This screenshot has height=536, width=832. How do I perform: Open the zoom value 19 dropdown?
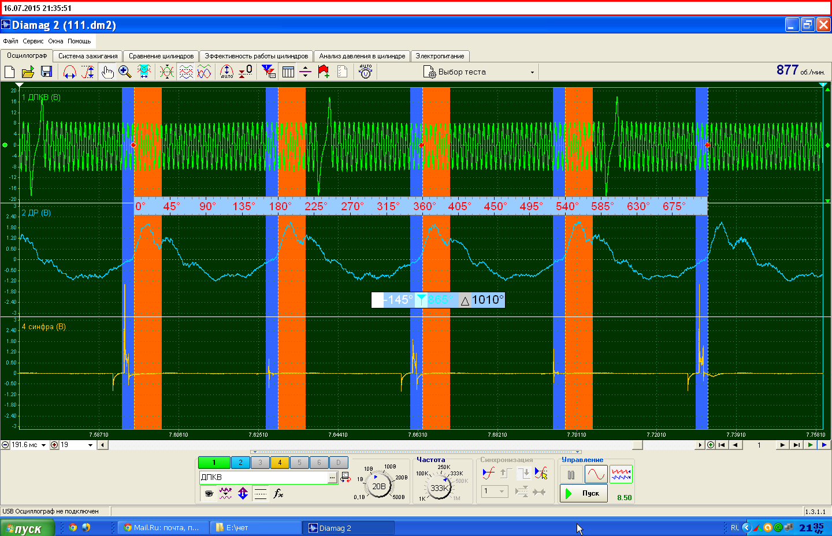[90, 445]
